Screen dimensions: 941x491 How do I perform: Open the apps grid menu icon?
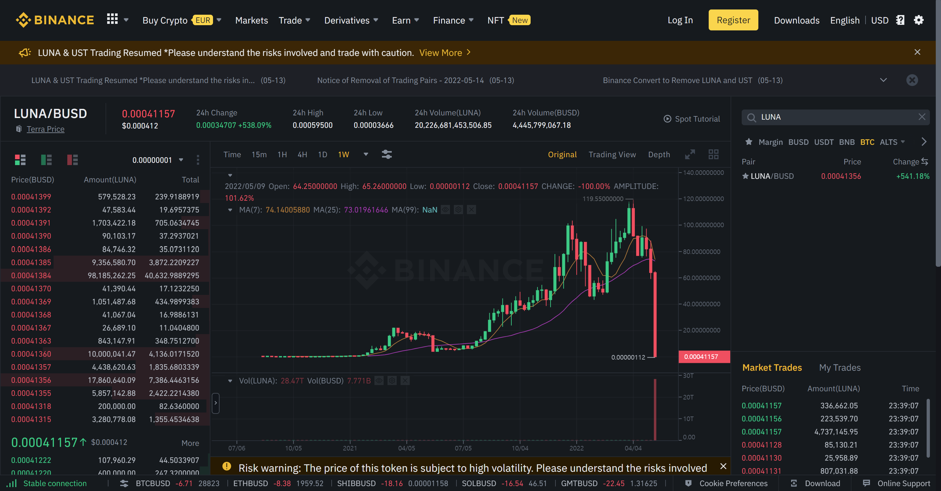pos(112,19)
